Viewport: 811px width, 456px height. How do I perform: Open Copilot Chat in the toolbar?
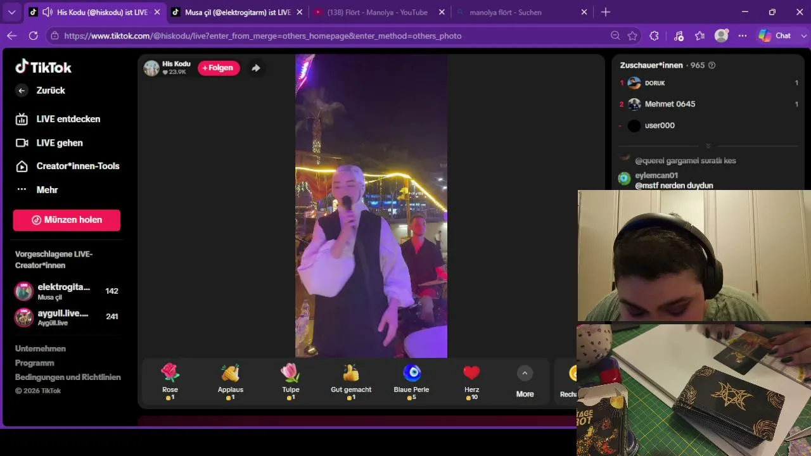776,36
